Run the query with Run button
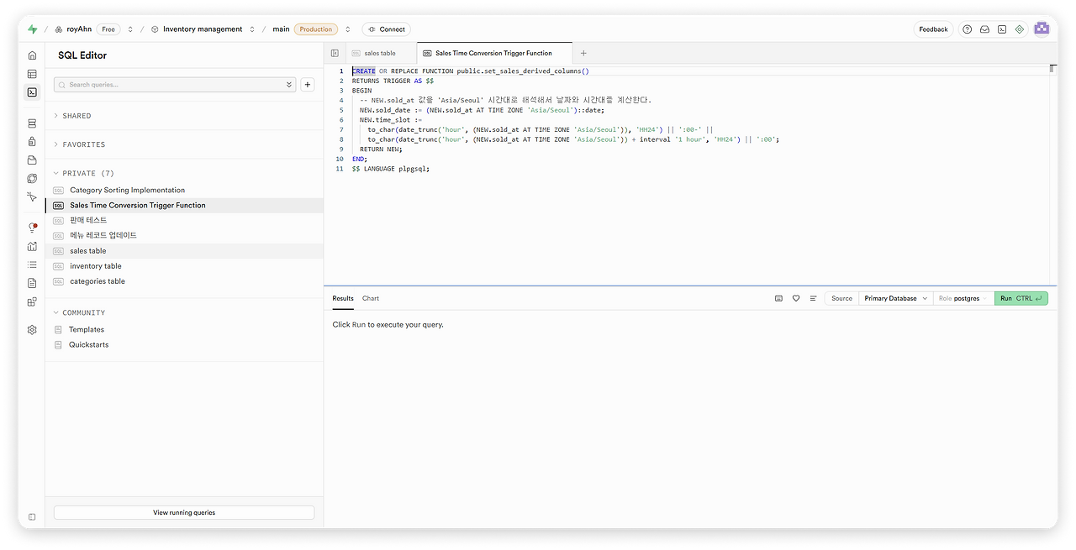Screen dimensions: 1076x550 coord(1021,298)
